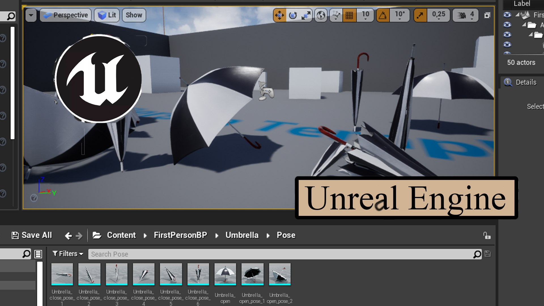Toggle the sources panel list icon
The height and width of the screenshot is (306, 544).
38,254
